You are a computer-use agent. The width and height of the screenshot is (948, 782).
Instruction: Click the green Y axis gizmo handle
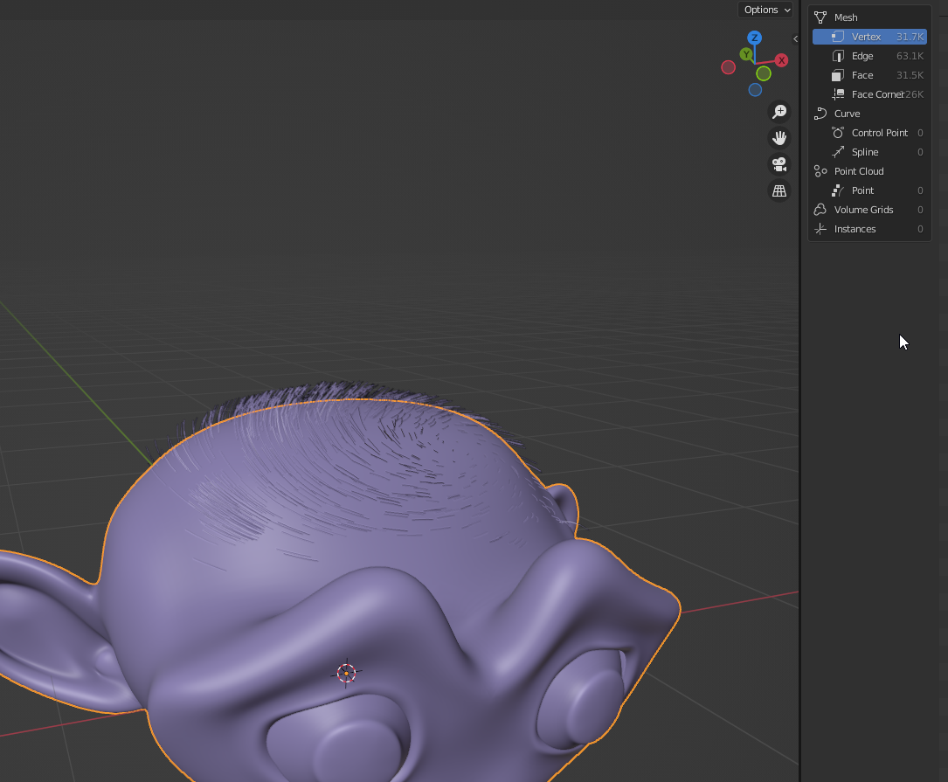click(x=745, y=54)
